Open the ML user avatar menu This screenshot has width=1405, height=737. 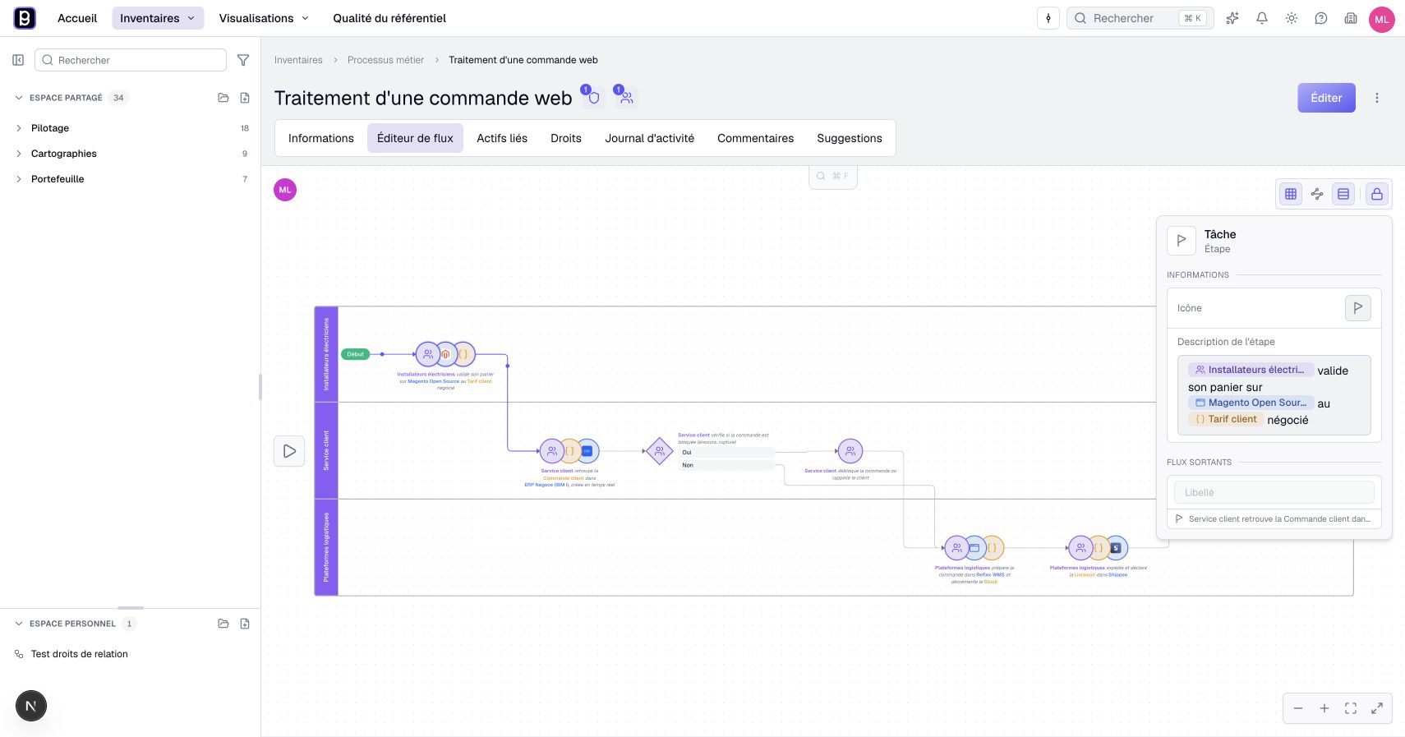tap(1382, 19)
